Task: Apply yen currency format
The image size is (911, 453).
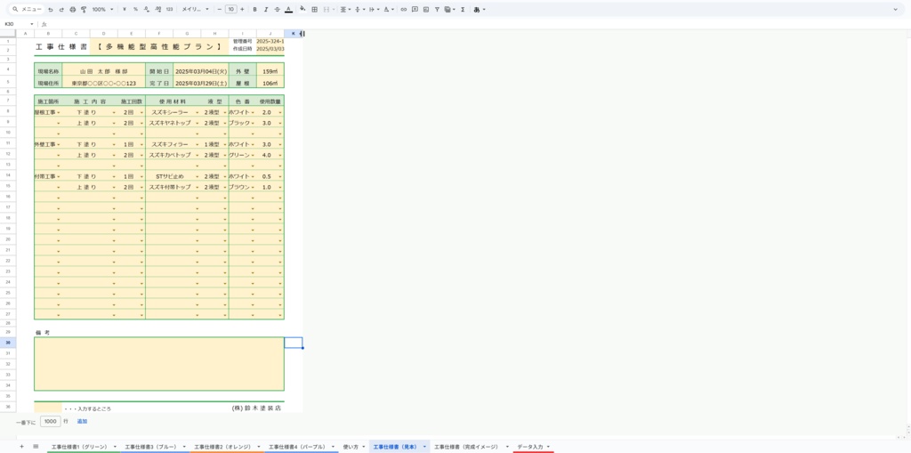Action: click(x=125, y=9)
